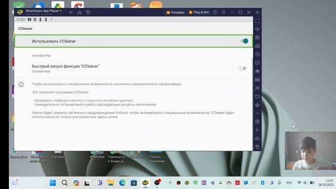
Task: Click the CCleaner header title
Action: [25, 29]
